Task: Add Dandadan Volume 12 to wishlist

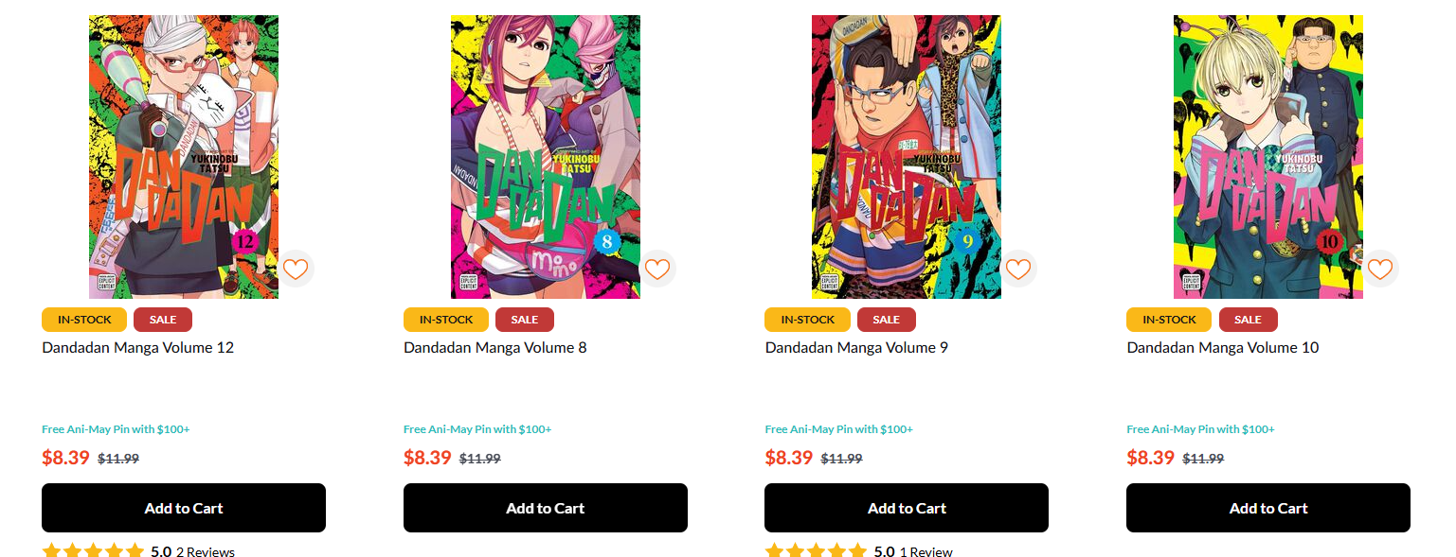Action: 296,269
